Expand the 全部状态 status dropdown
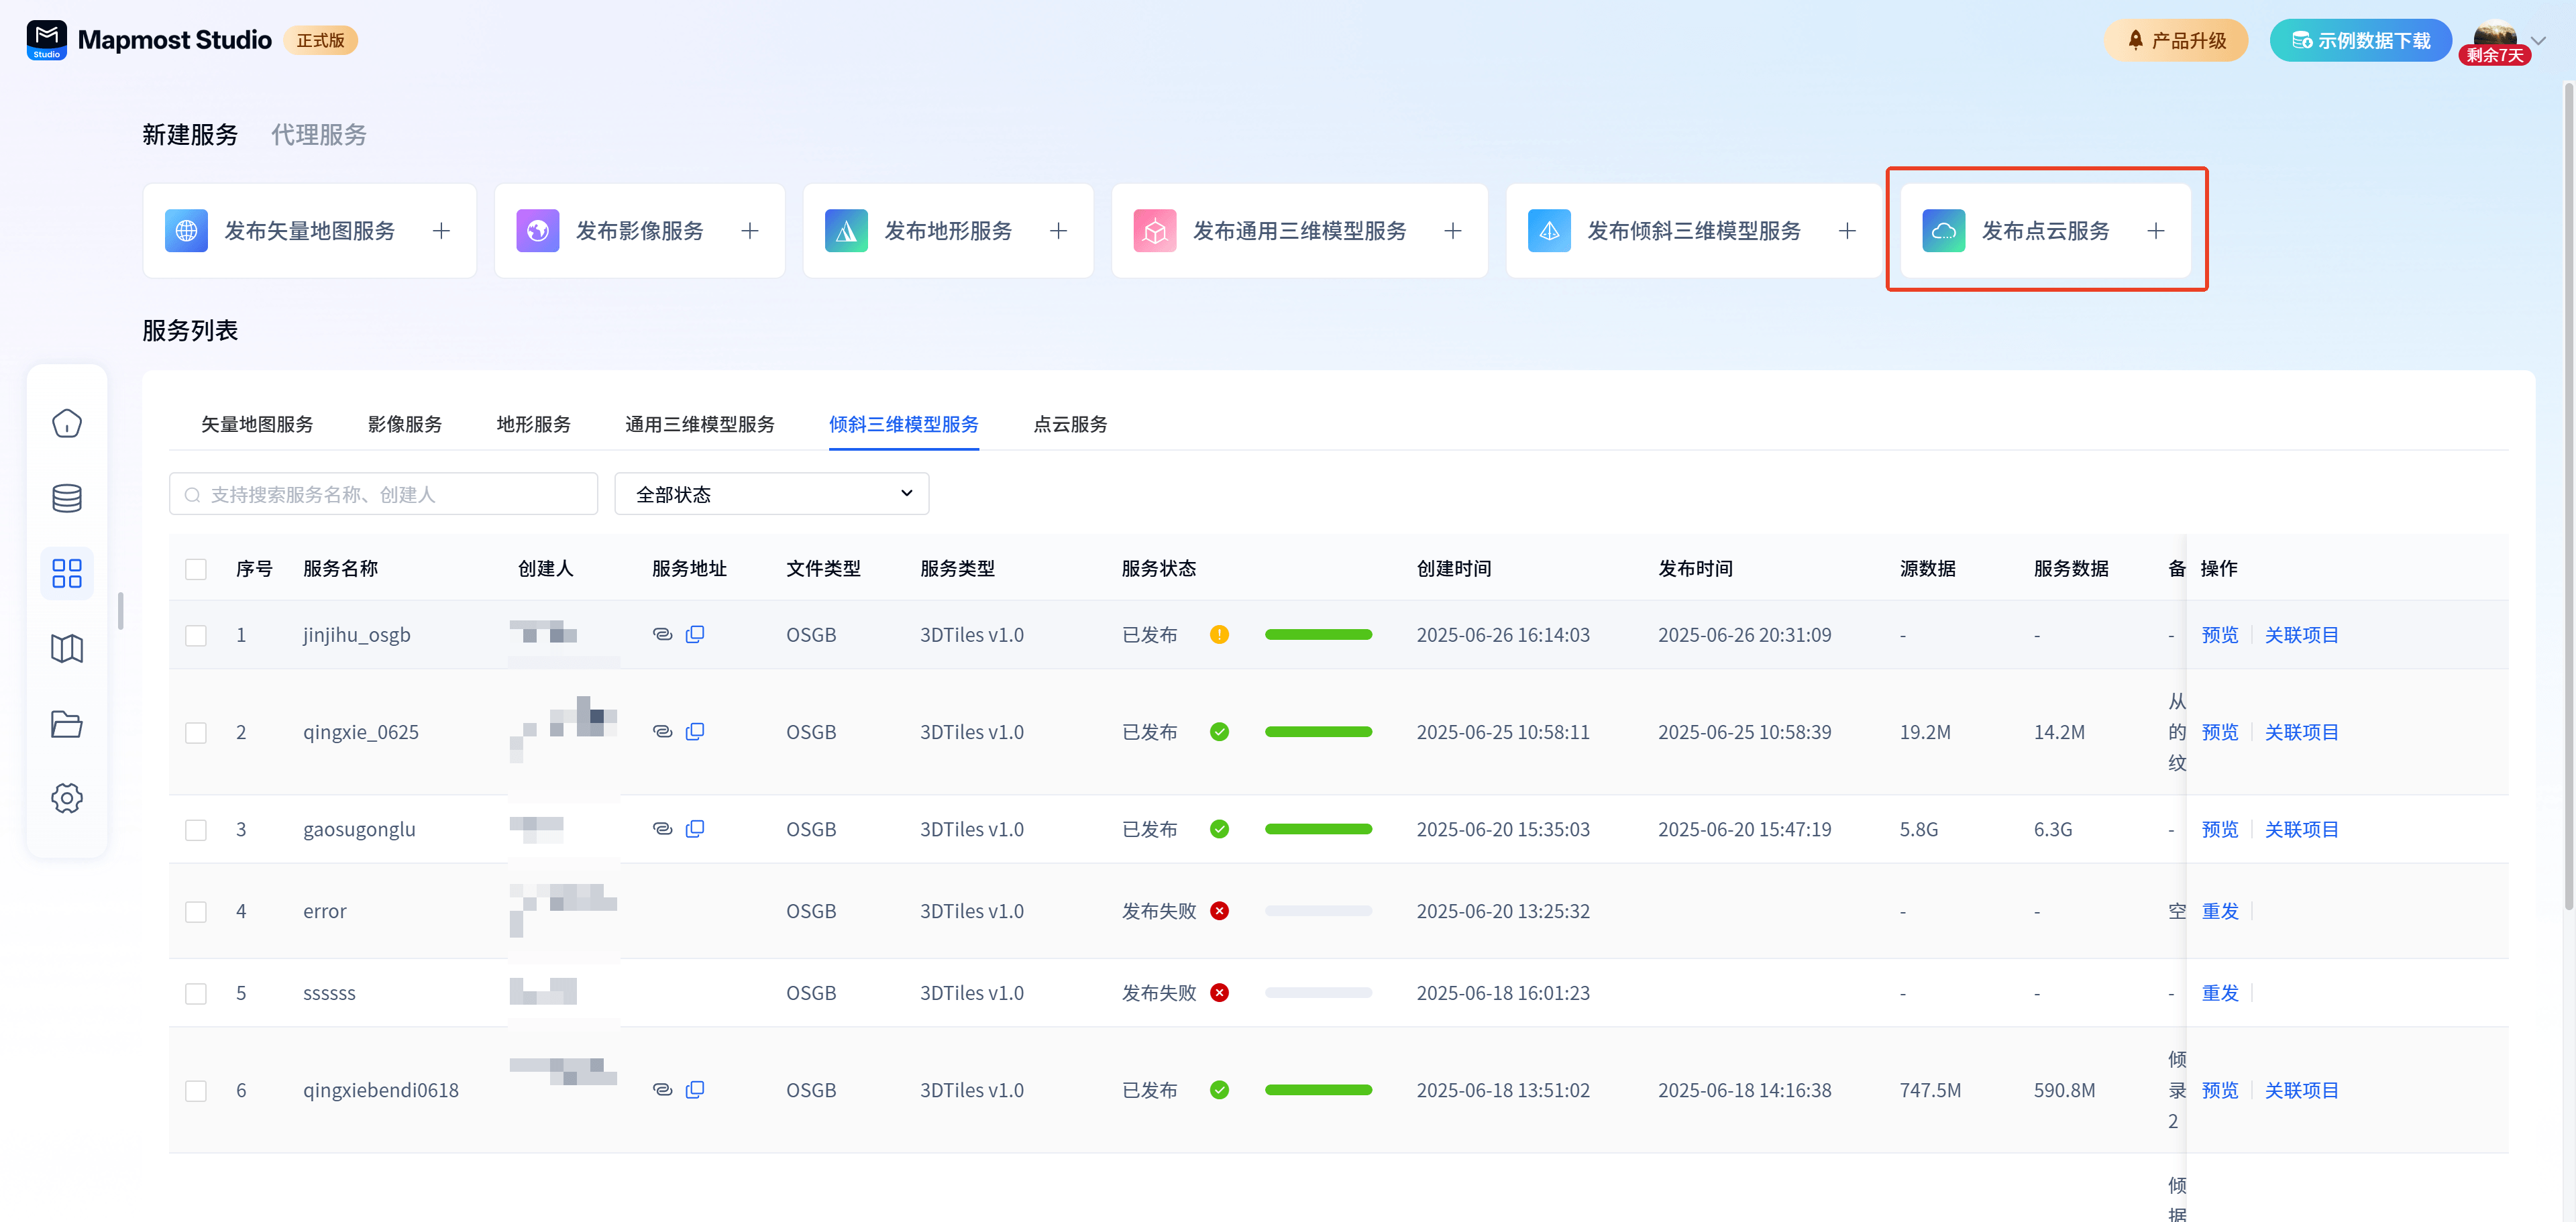Image resolution: width=2576 pixels, height=1222 pixels. click(x=771, y=494)
